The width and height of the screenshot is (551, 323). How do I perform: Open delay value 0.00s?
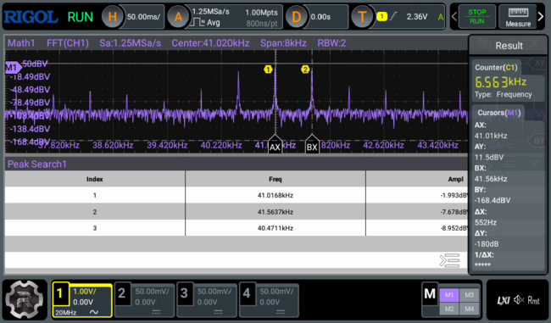[320, 16]
